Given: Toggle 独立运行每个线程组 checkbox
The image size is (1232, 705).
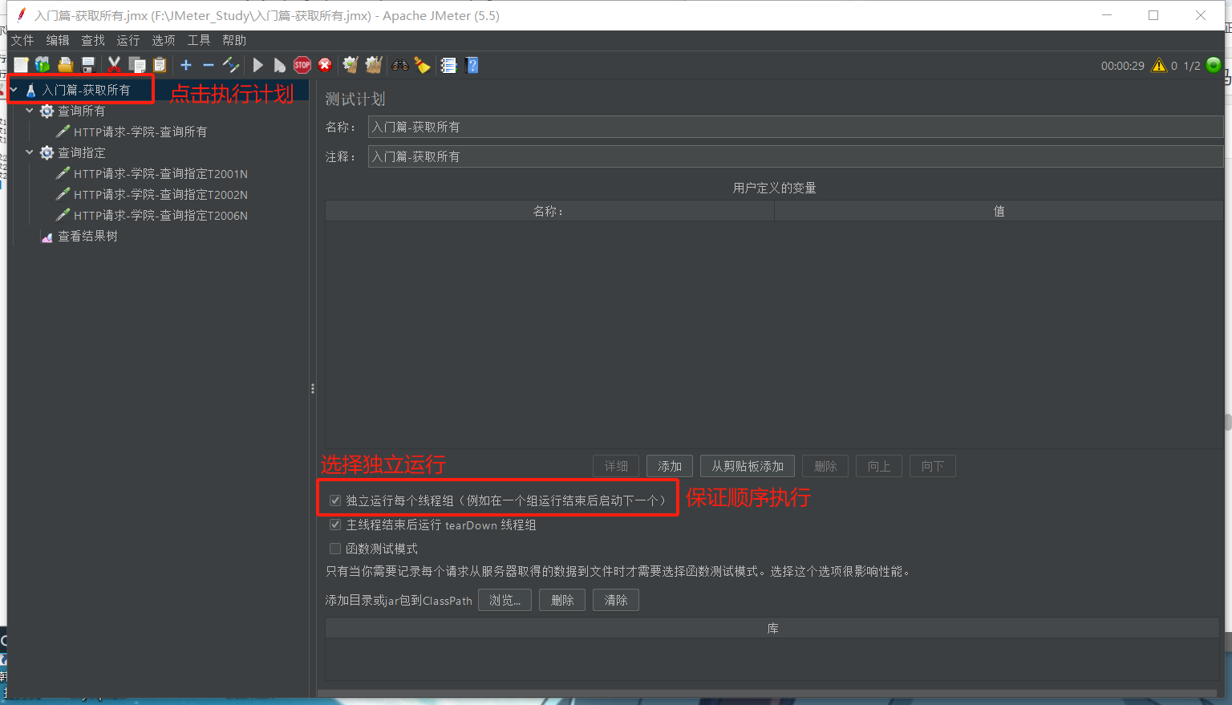Looking at the screenshot, I should [x=335, y=500].
